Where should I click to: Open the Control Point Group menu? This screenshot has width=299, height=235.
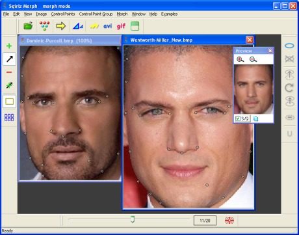coord(96,14)
